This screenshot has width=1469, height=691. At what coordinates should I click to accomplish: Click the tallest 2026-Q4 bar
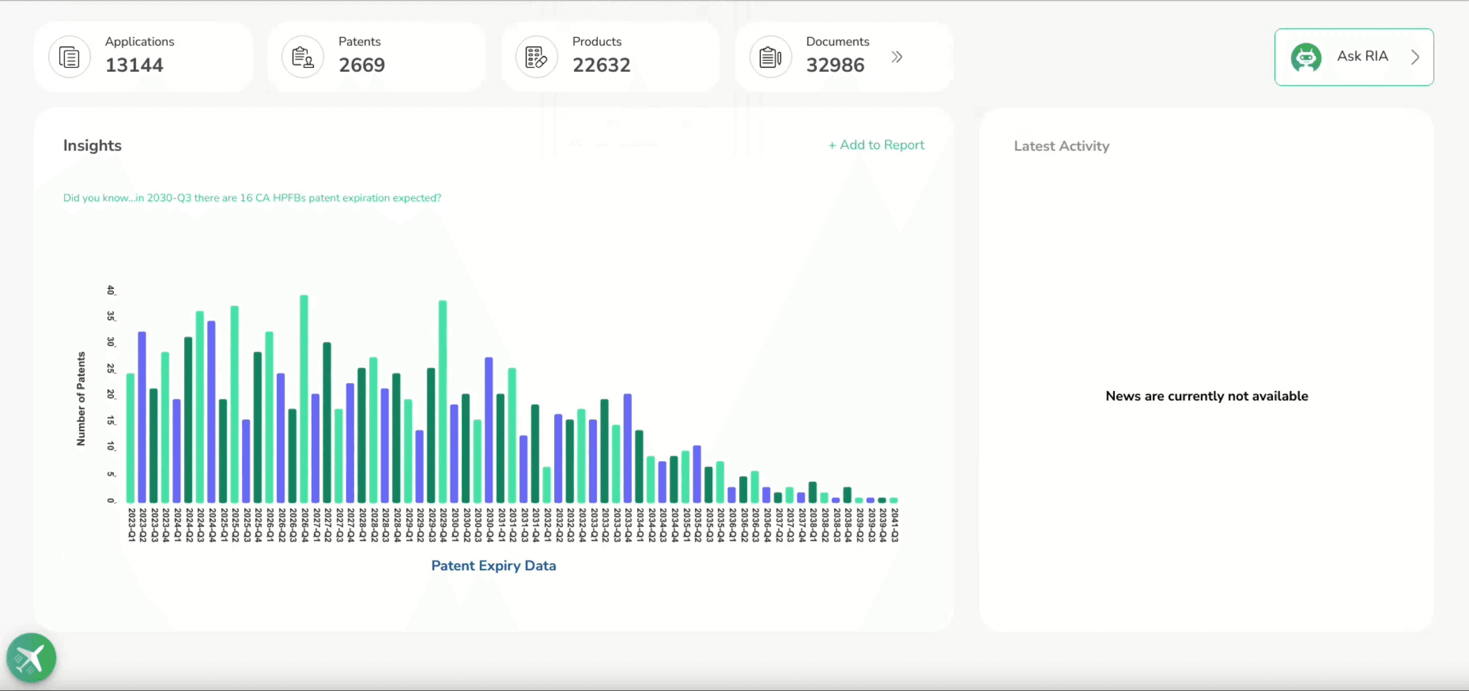pos(304,399)
